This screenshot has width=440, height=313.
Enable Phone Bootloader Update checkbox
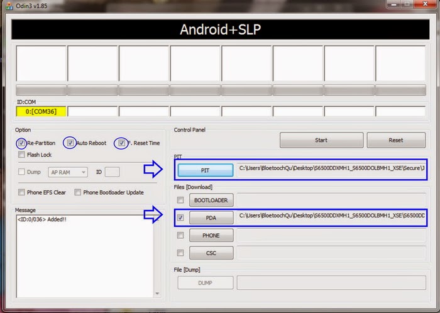click(78, 192)
